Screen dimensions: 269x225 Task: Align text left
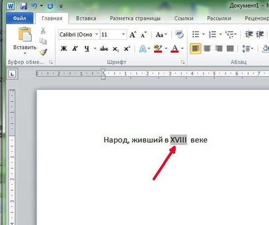195,49
